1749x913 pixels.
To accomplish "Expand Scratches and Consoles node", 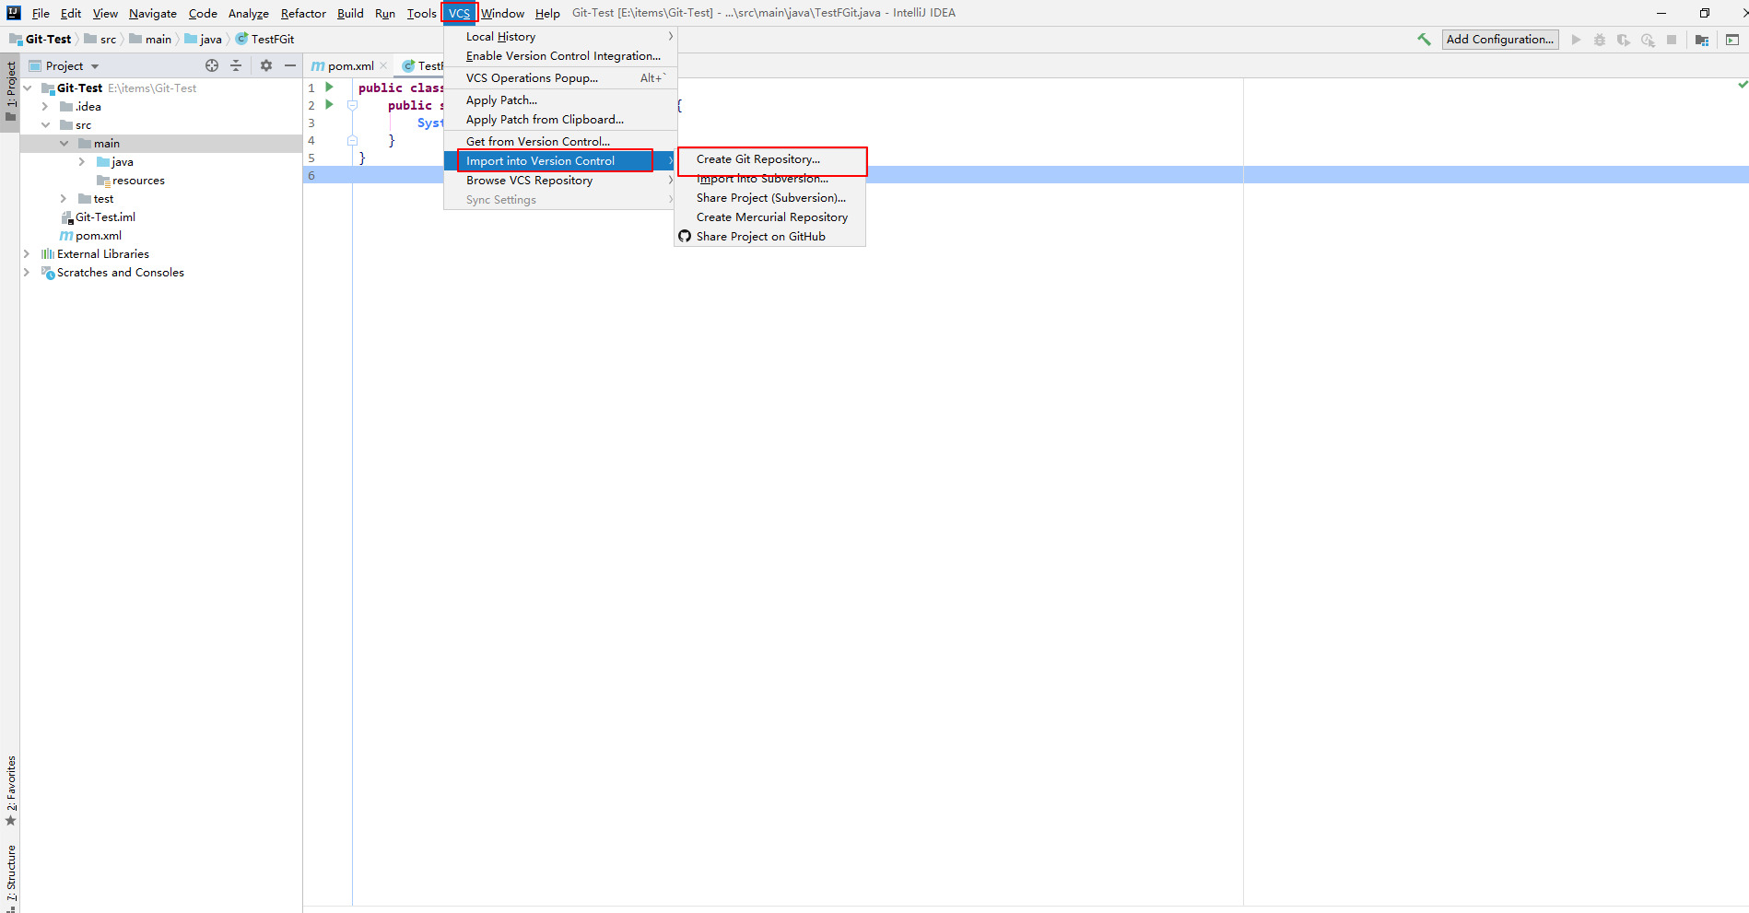I will 27,273.
